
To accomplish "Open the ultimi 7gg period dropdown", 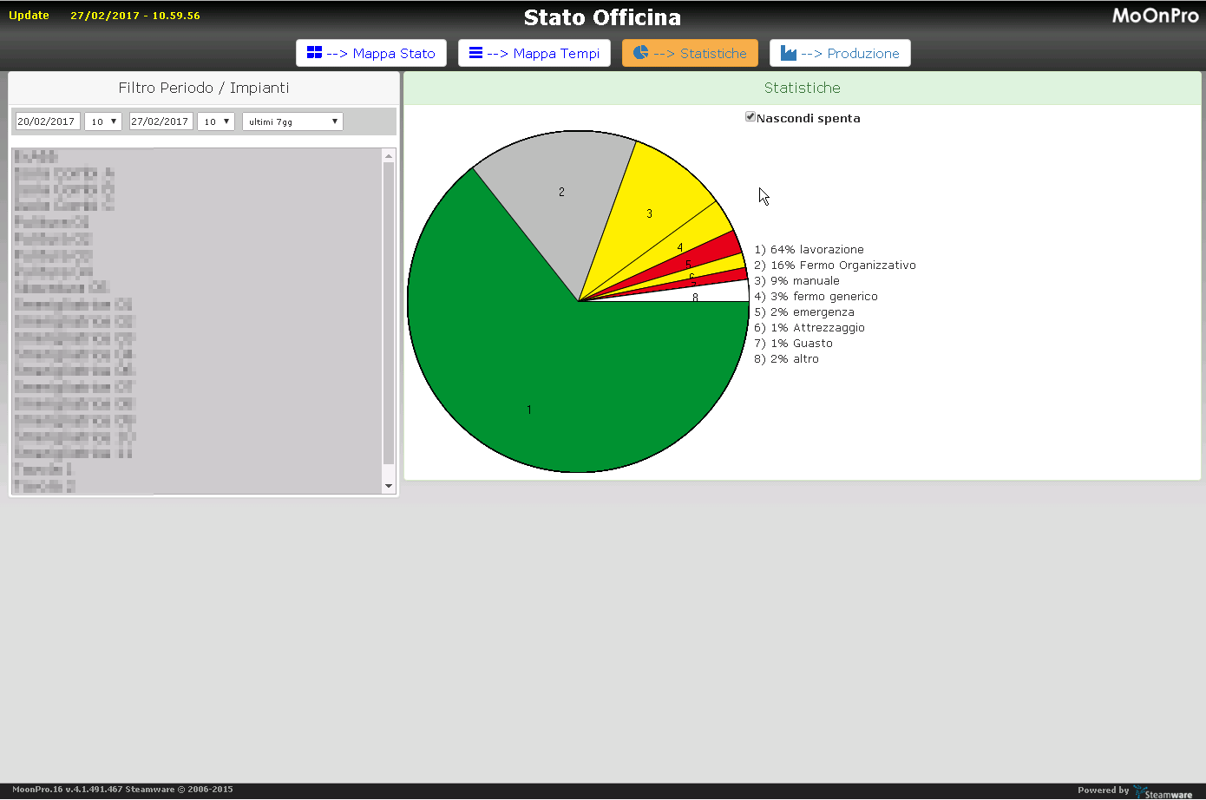I will (292, 121).
